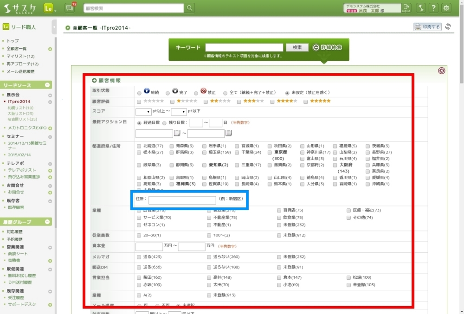Check the five-star customer rating box
Image resolution: width=464 pixels, height=314 pixels.
coord(306,101)
